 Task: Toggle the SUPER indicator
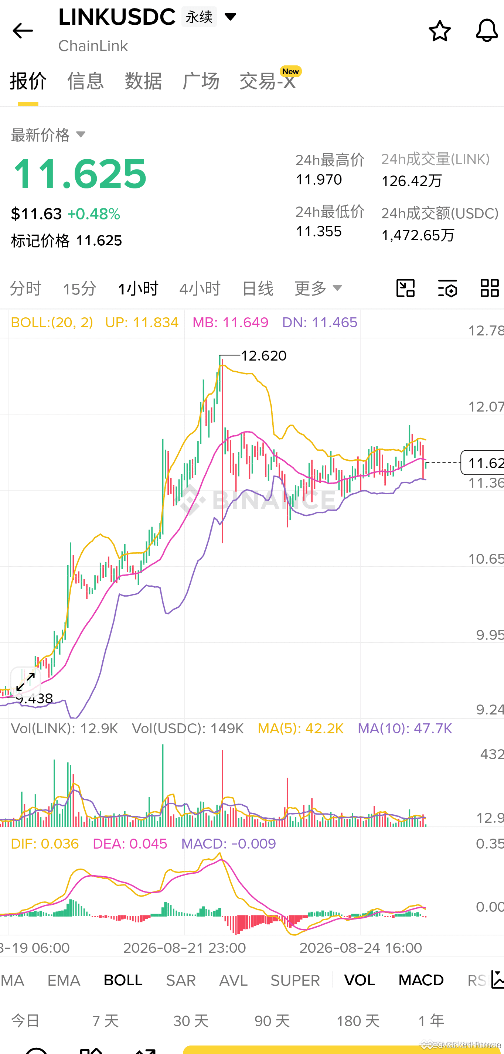pyautogui.click(x=295, y=980)
